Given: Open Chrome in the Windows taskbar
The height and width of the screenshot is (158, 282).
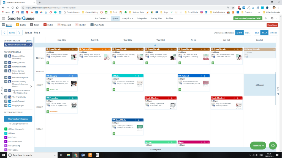Looking at the screenshot, I should point(76,155).
